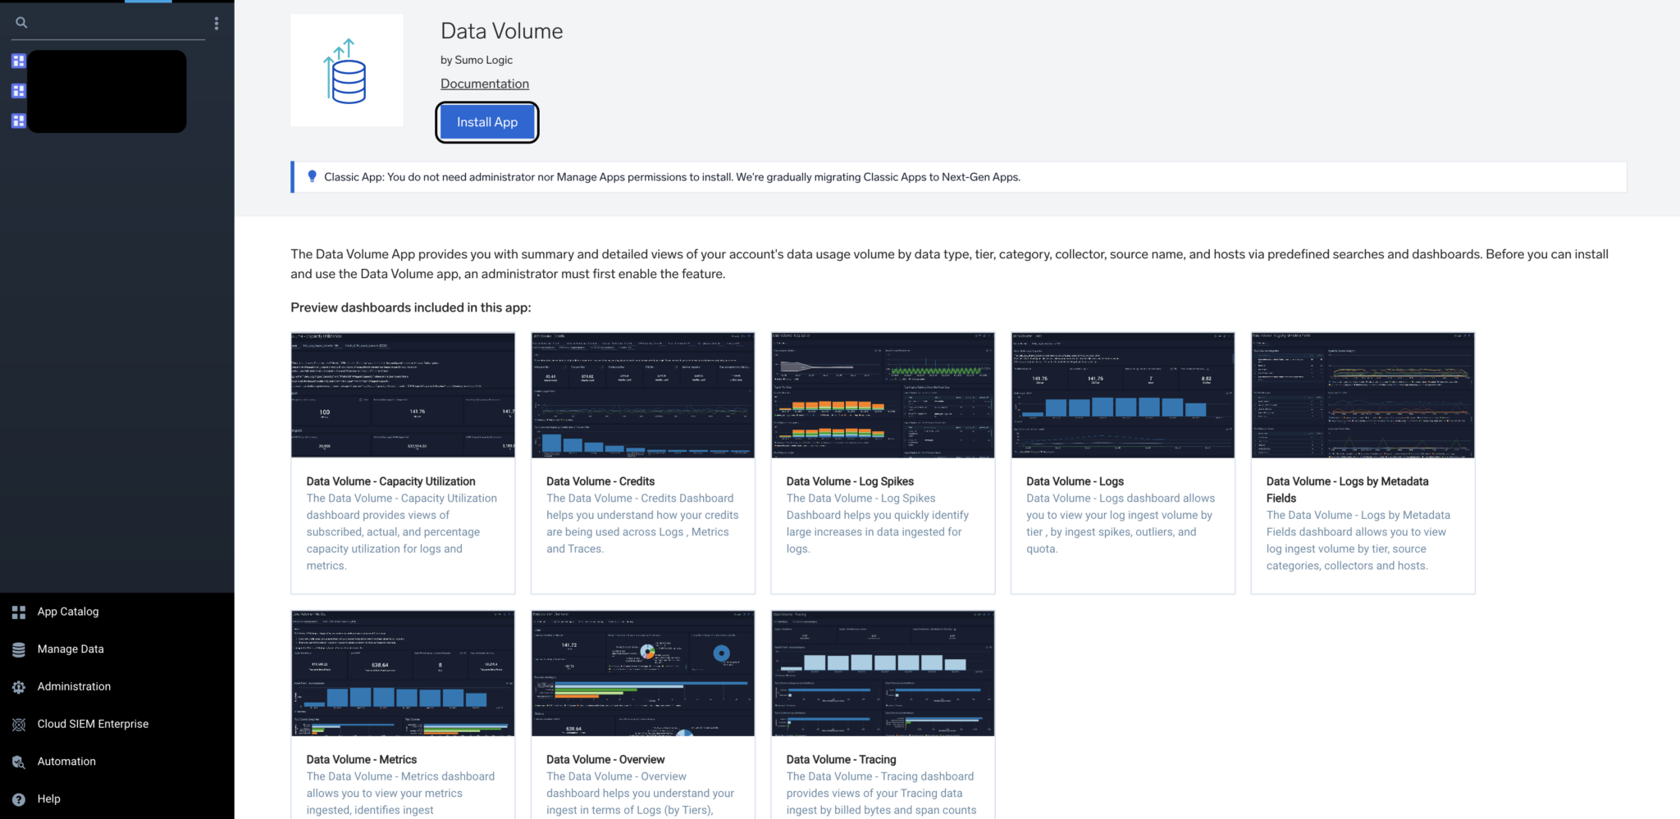Open the three-dot overflow menu
This screenshot has width=1680, height=819.
pos(217,23)
